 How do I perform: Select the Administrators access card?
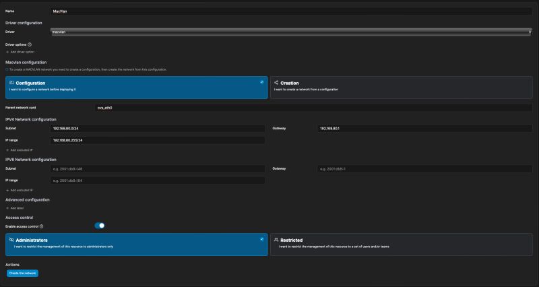pos(137,245)
